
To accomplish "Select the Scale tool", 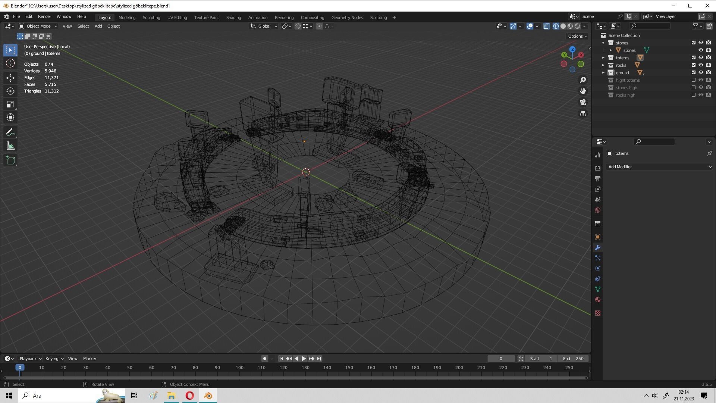I will tap(10, 104).
